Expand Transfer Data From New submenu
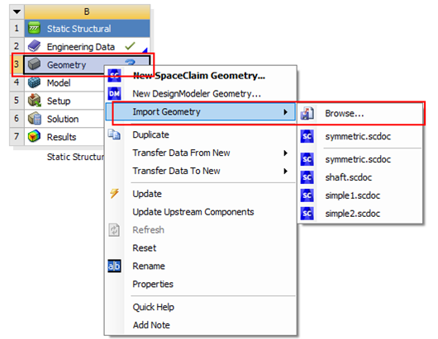The height and width of the screenshot is (339, 438). (285, 153)
